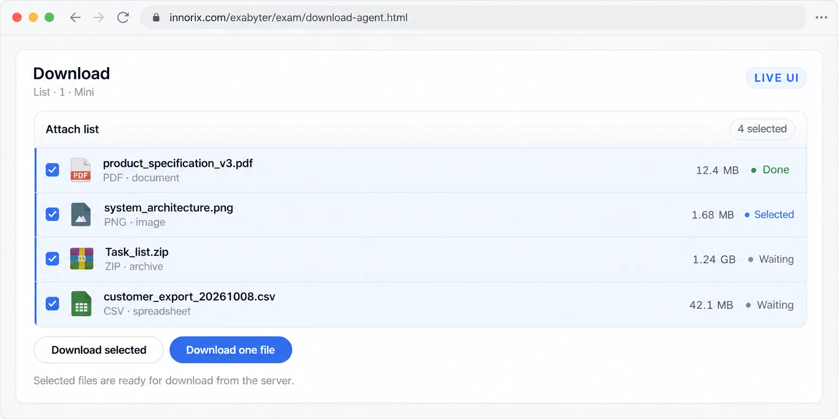Close the window with the red button

point(17,17)
